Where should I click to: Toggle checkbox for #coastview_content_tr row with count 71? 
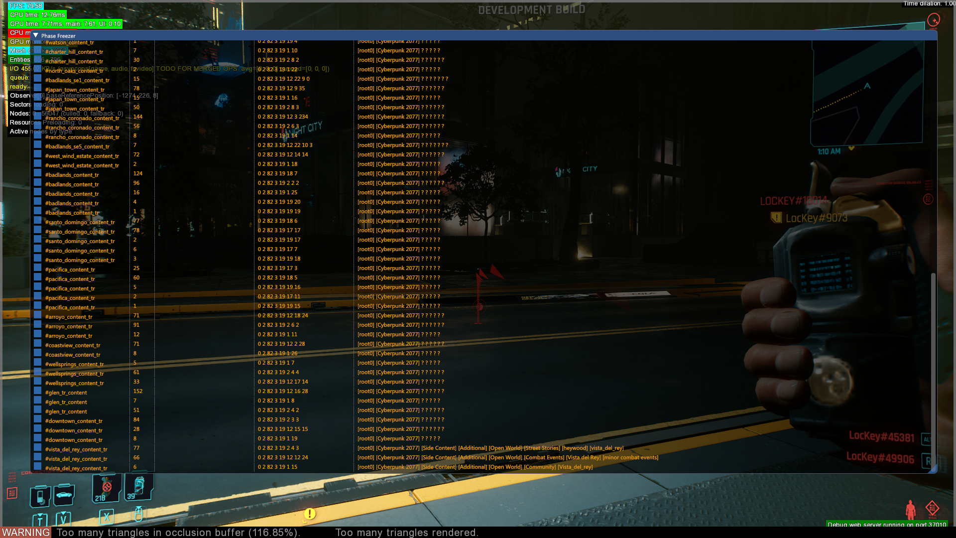pos(37,344)
